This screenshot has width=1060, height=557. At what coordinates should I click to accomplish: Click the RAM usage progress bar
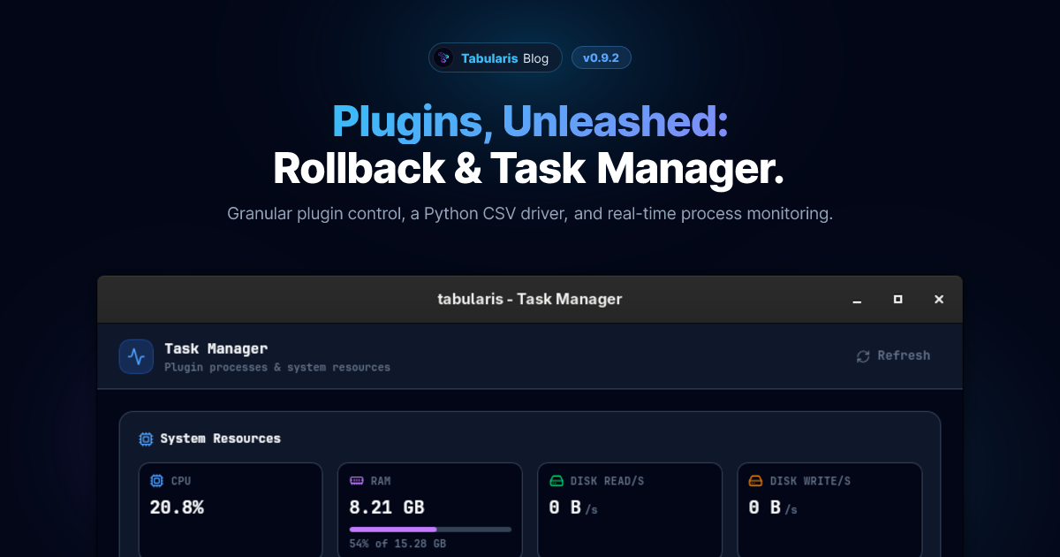tap(428, 528)
